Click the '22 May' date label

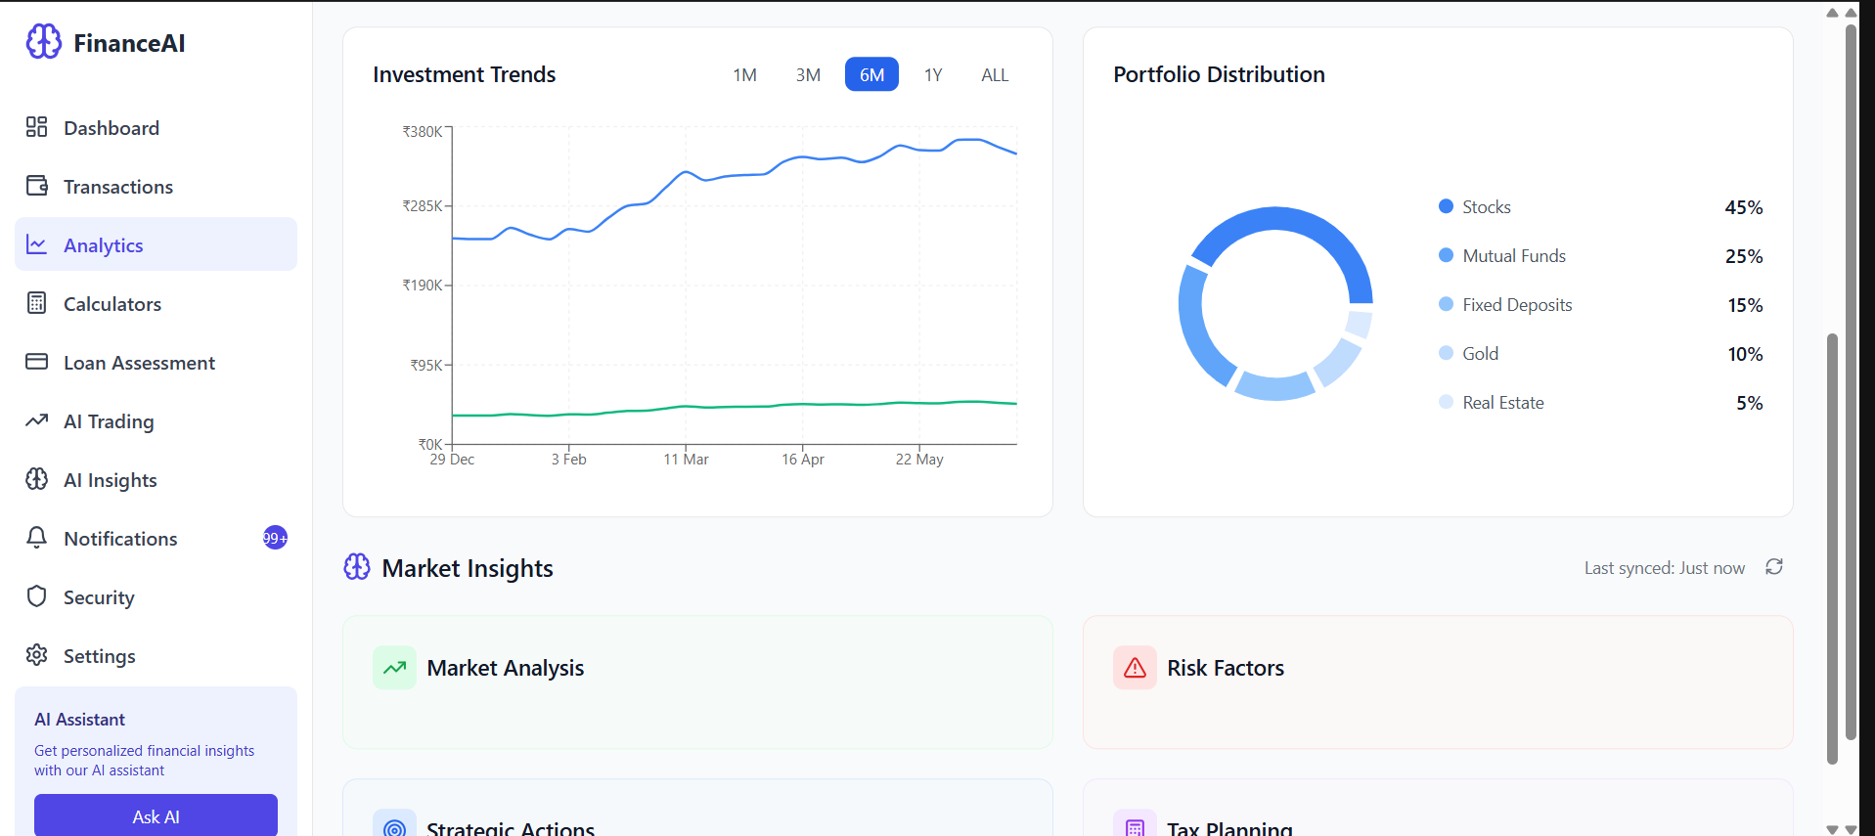coord(919,460)
